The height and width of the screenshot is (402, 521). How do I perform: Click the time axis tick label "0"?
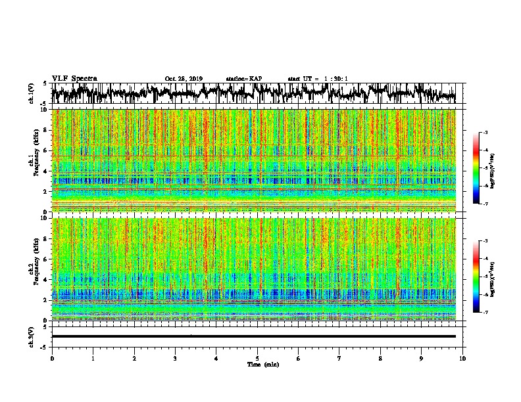coord(52,359)
